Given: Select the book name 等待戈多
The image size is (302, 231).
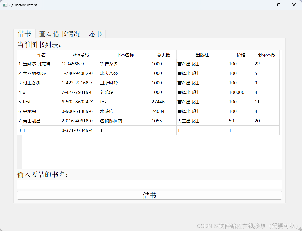Looking at the screenshot, I should point(125,64).
